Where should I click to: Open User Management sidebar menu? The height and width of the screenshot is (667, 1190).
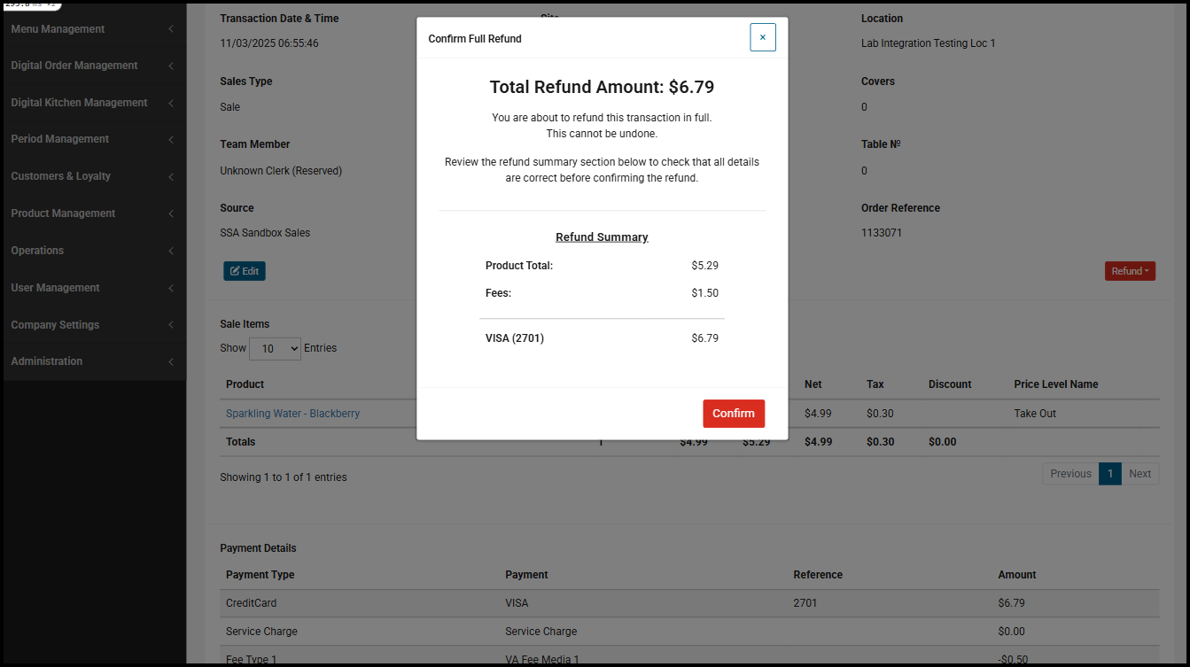click(x=55, y=288)
